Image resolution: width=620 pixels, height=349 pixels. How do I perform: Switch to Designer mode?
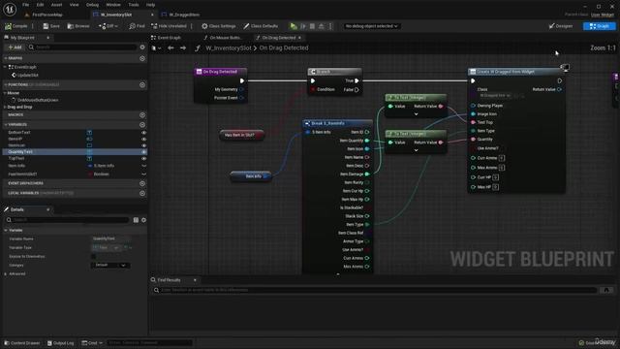pos(561,26)
